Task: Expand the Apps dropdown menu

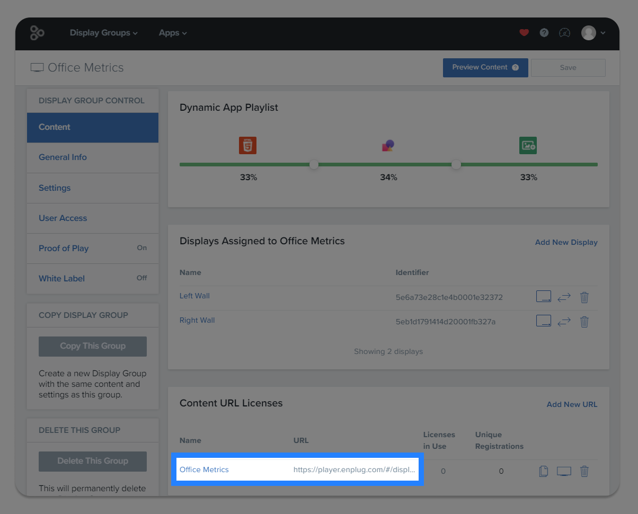Action: point(173,33)
